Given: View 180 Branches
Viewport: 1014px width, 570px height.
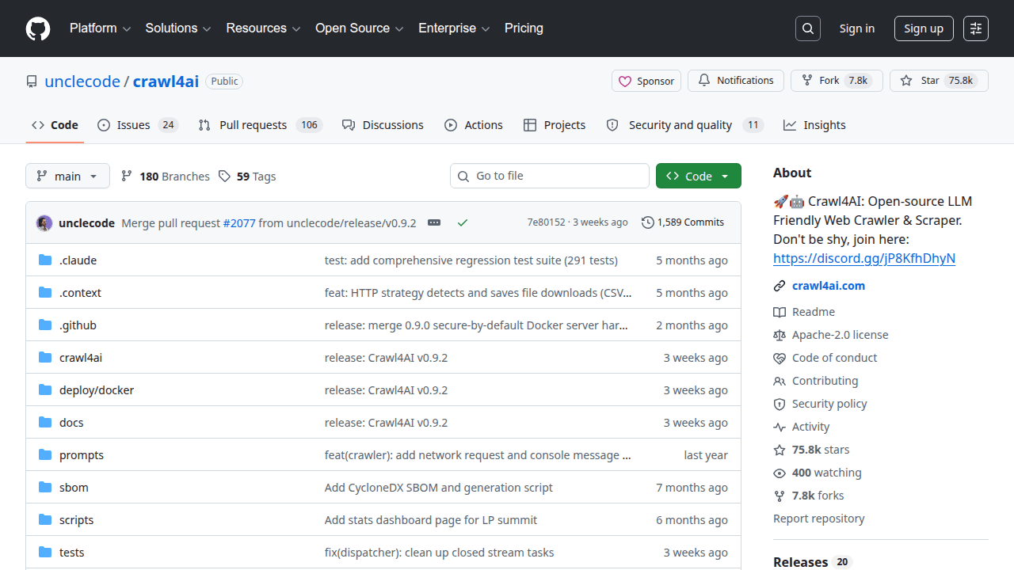Looking at the screenshot, I should [x=166, y=176].
